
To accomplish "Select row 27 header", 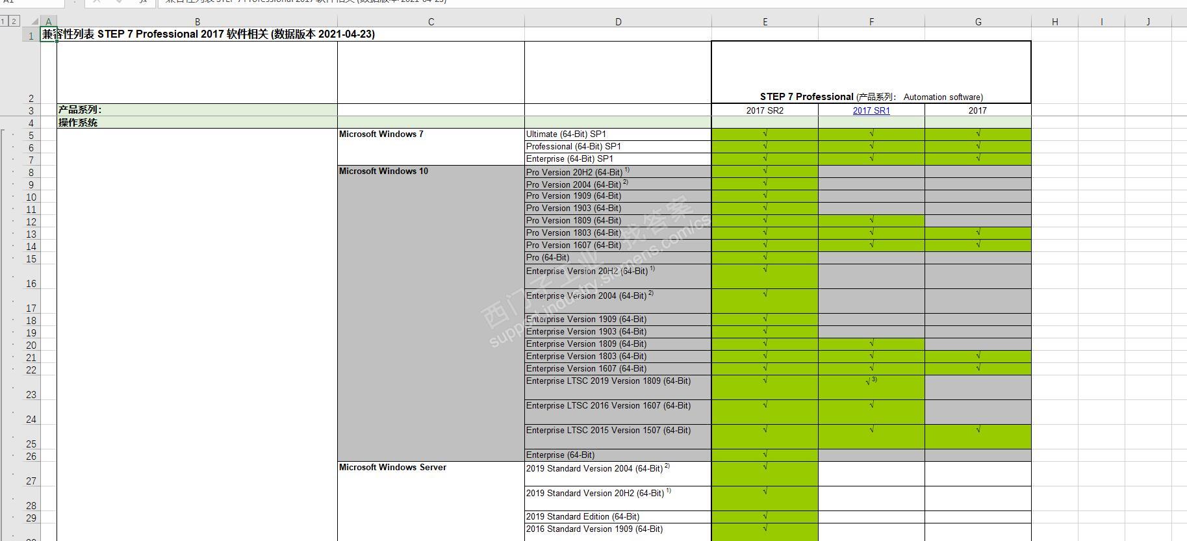I will click(31, 474).
